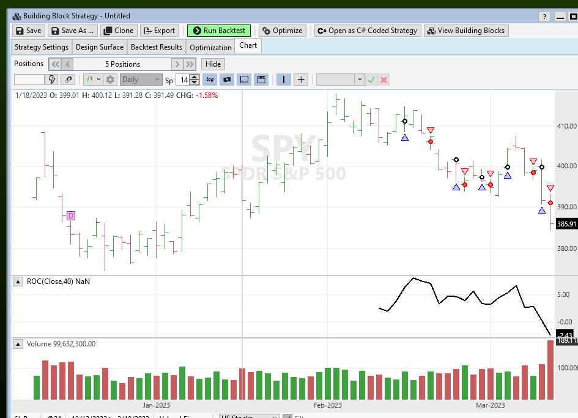Jump to first position
The height and width of the screenshot is (418, 578).
(x=55, y=64)
